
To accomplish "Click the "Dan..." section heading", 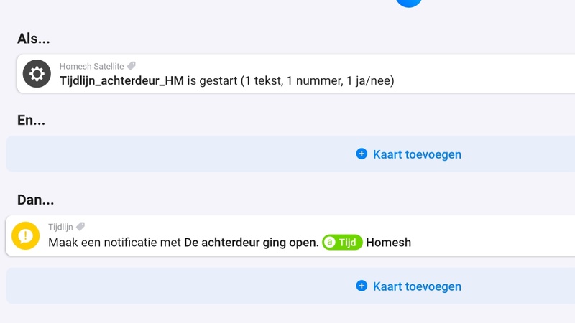I will tap(36, 200).
